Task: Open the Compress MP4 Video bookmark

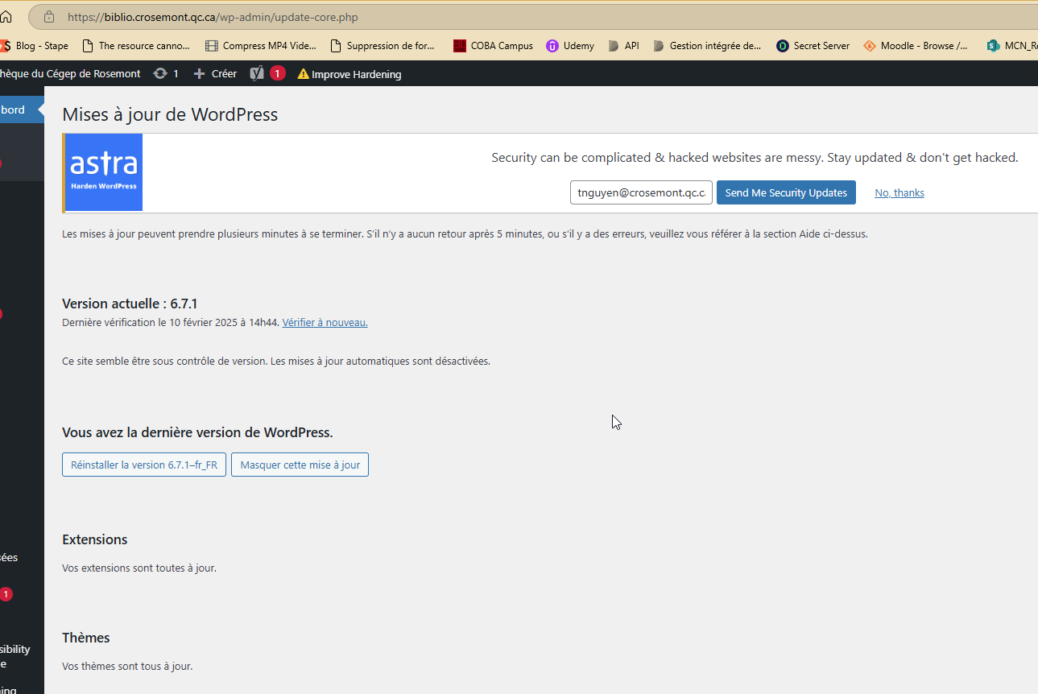Action: click(x=261, y=46)
